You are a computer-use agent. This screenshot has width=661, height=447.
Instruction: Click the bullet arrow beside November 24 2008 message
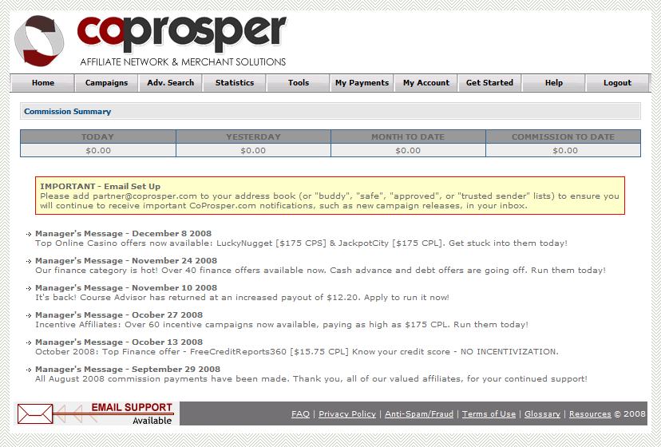29,261
